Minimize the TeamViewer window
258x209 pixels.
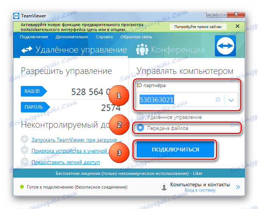211,15
